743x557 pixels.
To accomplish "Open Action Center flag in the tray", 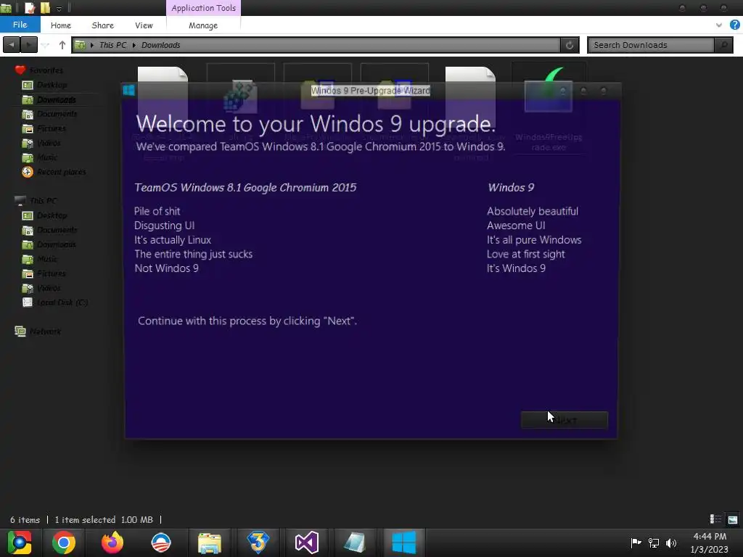I will pyautogui.click(x=636, y=542).
